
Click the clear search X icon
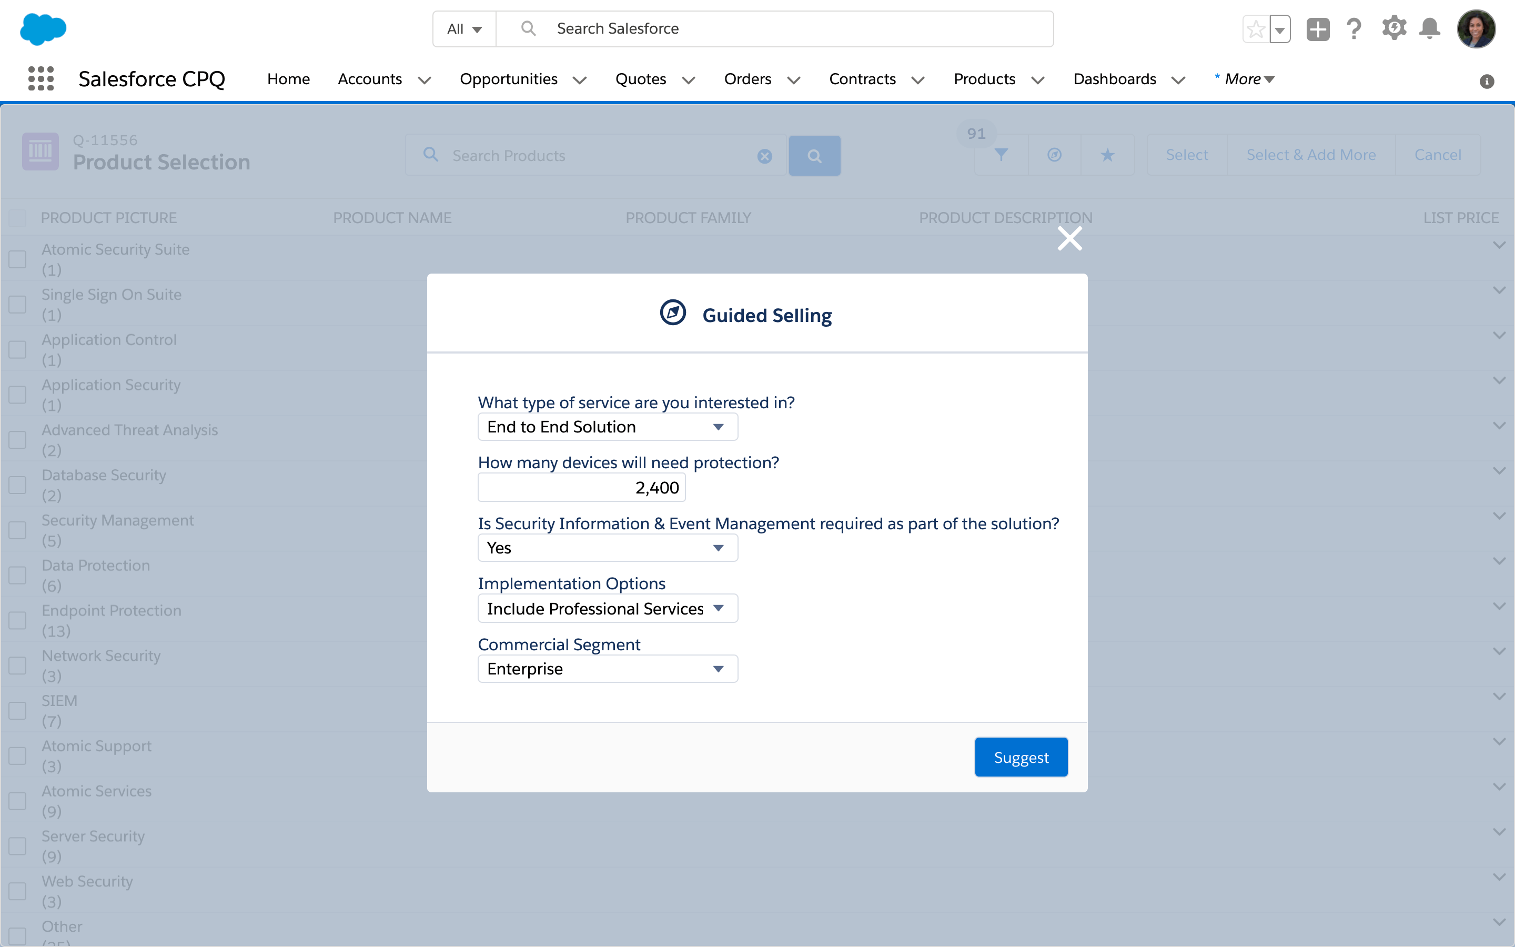(764, 155)
